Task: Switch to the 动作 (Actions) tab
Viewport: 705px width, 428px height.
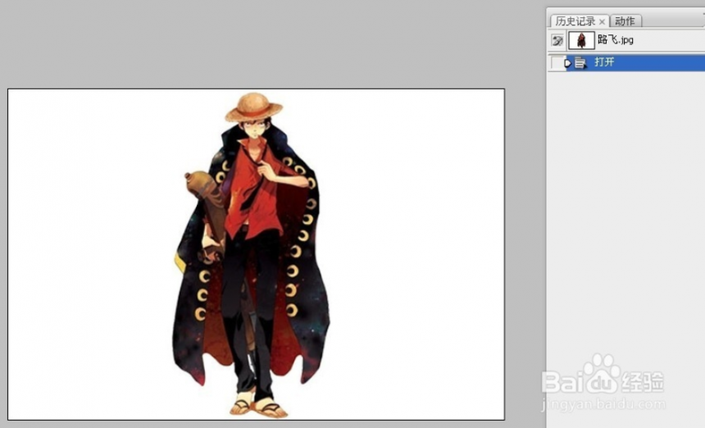Action: click(625, 21)
